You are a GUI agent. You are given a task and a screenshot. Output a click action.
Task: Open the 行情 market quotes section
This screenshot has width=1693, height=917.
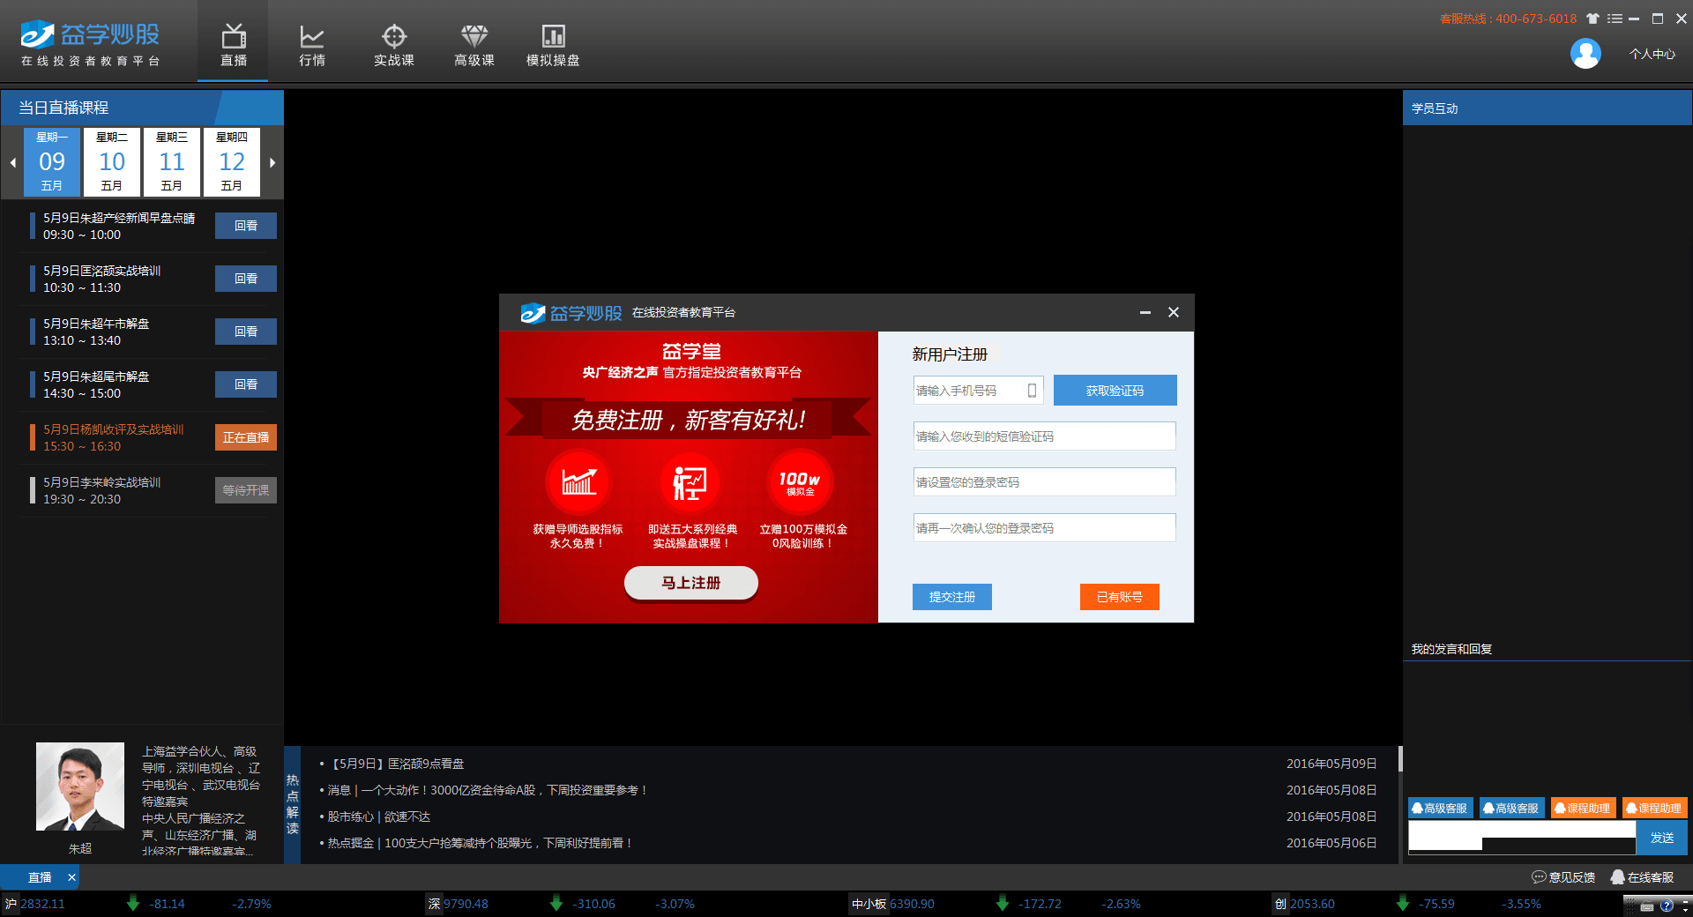(312, 44)
